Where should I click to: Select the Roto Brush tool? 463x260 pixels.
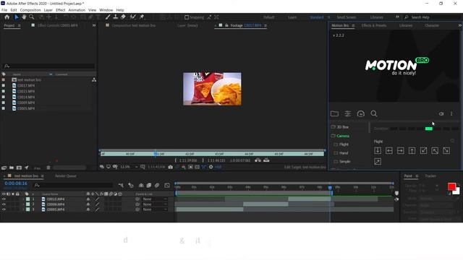coord(133,17)
